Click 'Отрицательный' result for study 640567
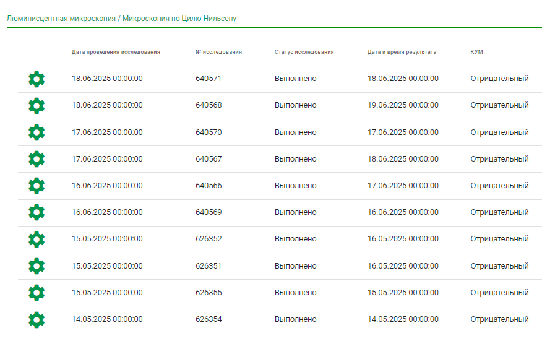This screenshot has width=542, height=354. click(499, 160)
